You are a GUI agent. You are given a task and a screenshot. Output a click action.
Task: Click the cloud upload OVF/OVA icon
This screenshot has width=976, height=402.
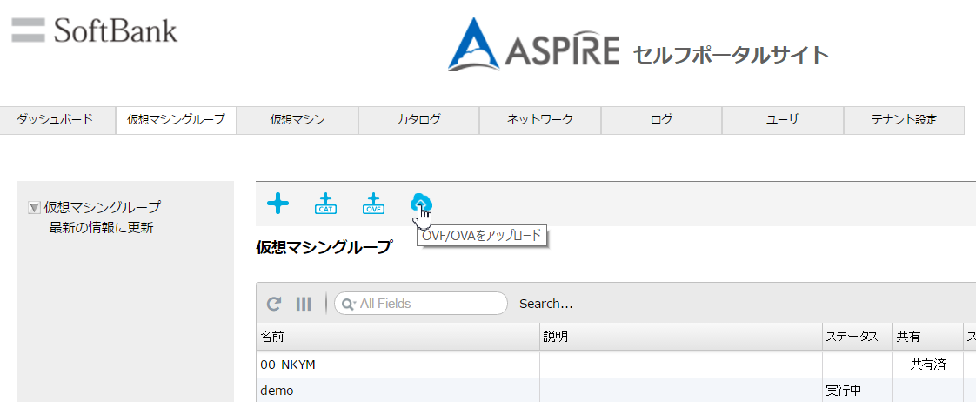421,202
